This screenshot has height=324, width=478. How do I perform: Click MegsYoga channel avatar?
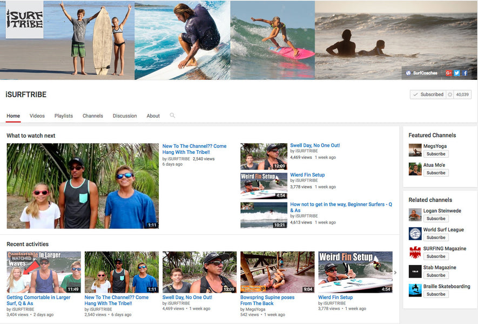415,150
